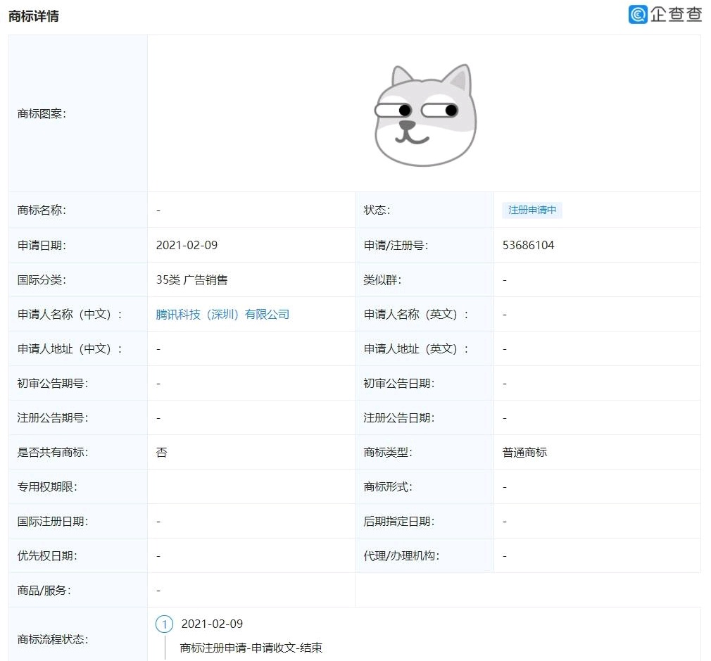Click the 商标形式 label
This screenshot has height=661, width=711.
point(388,486)
